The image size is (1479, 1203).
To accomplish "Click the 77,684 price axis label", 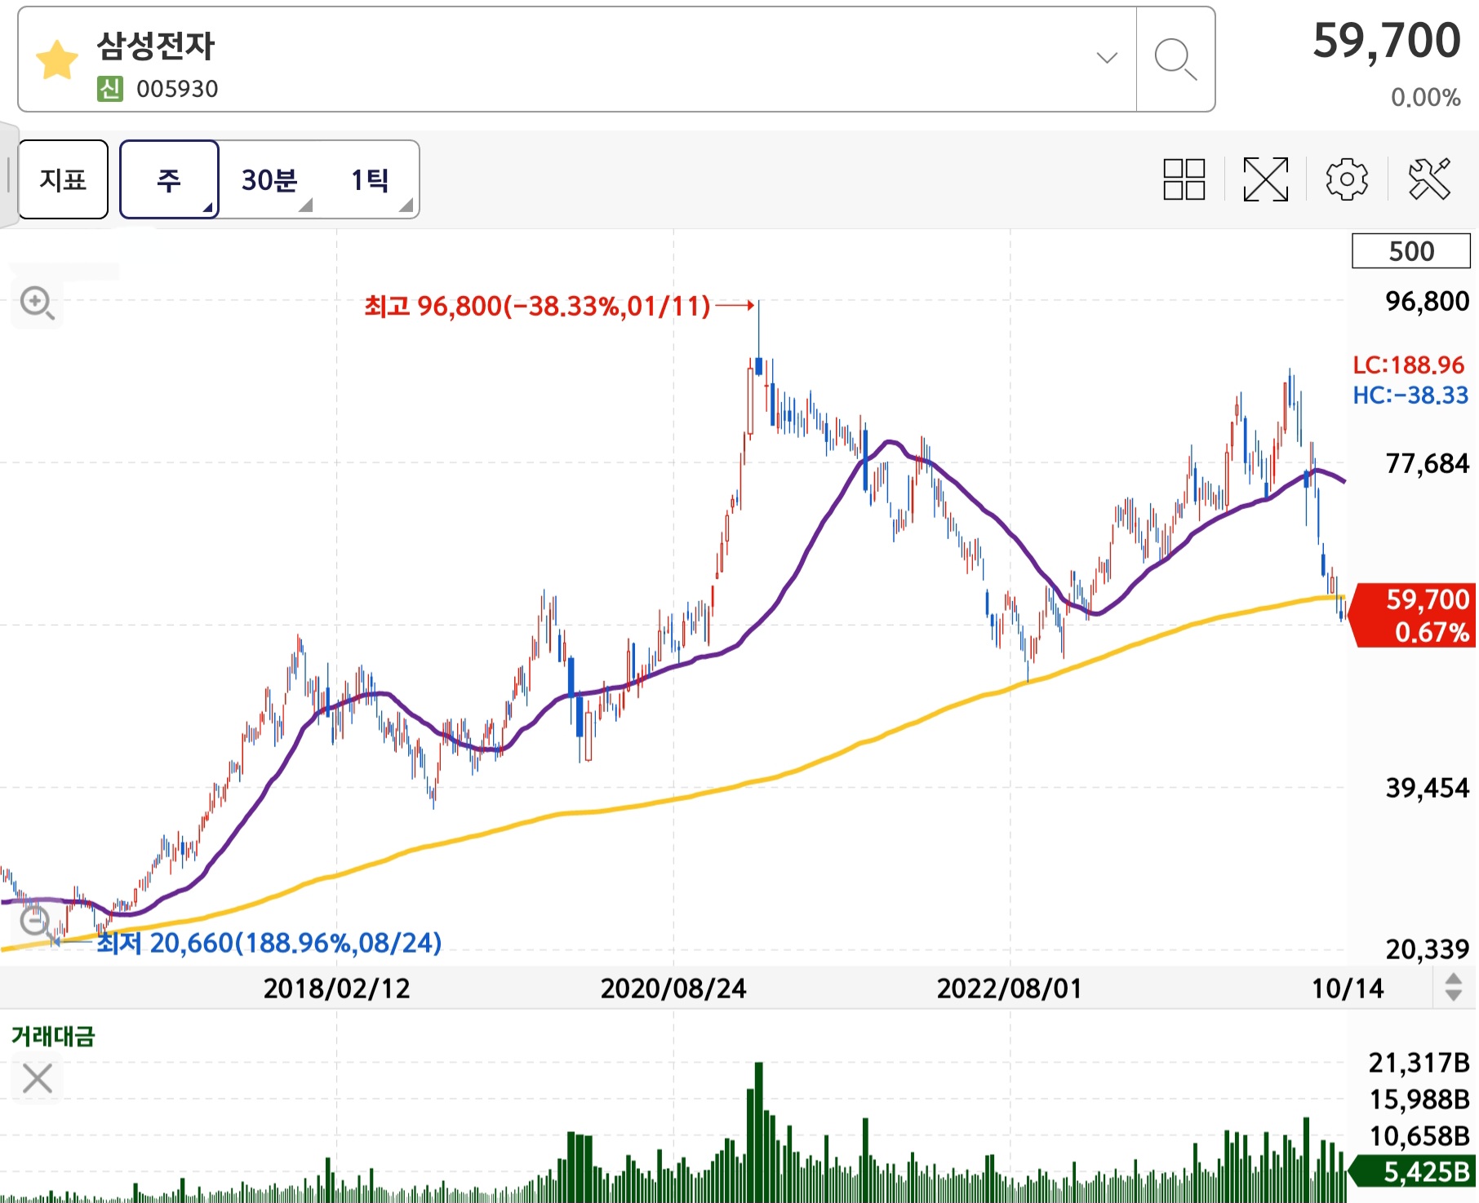I will (x=1428, y=463).
